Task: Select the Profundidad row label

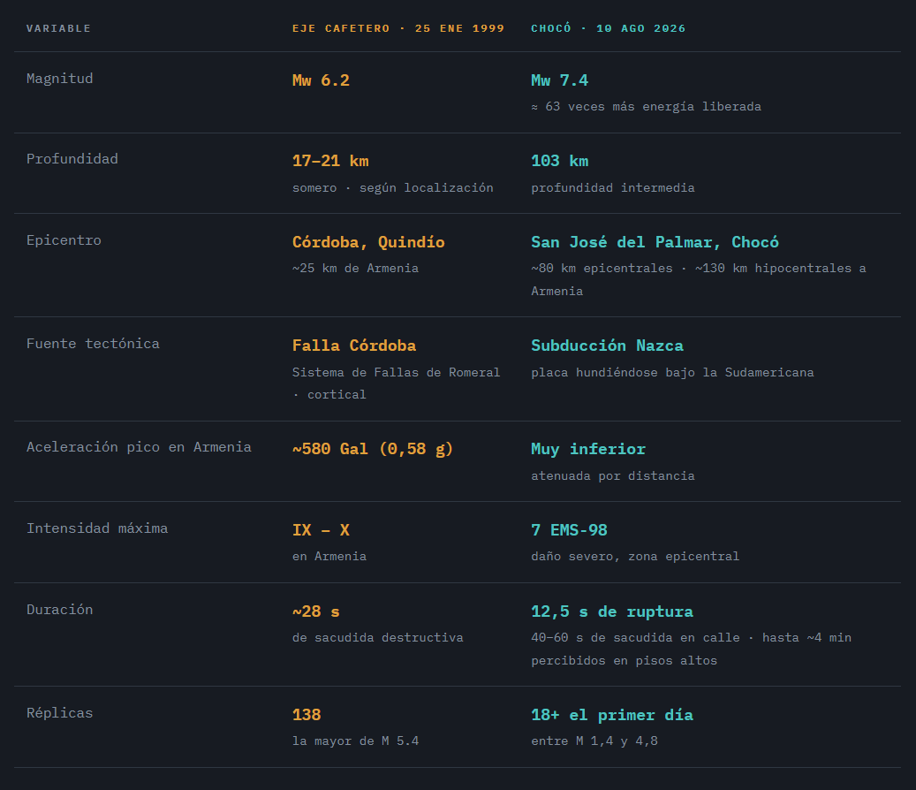Action: click(x=72, y=159)
